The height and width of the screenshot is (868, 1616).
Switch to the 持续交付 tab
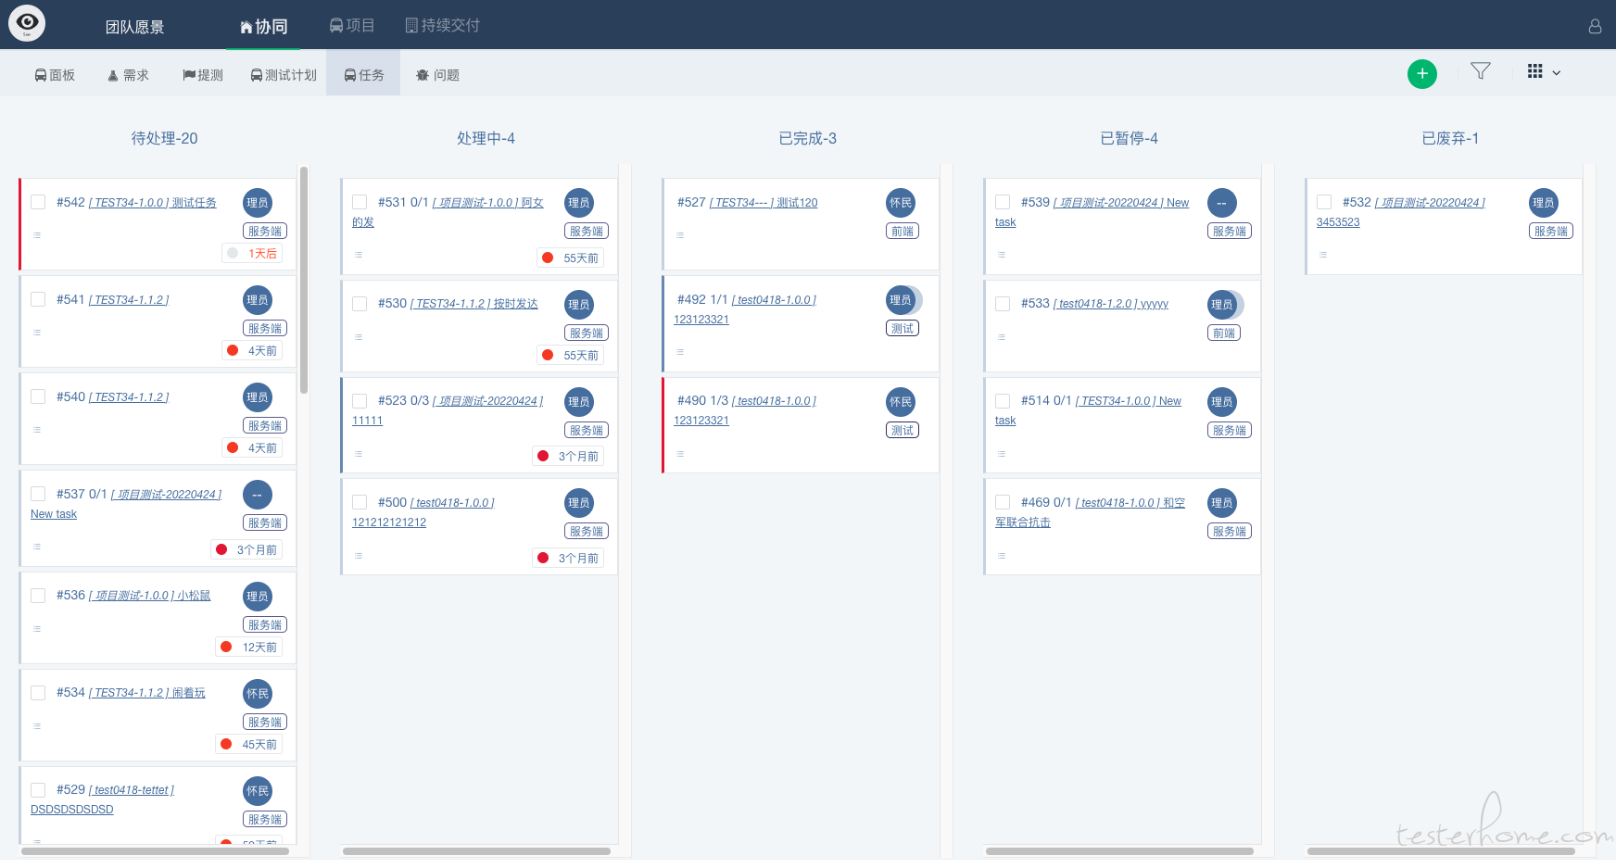[443, 25]
